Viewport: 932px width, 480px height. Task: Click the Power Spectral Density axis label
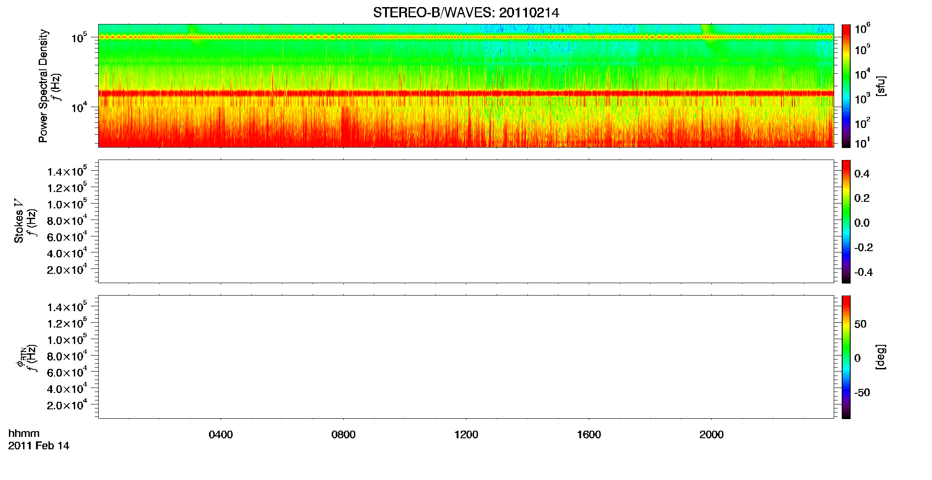(43, 86)
